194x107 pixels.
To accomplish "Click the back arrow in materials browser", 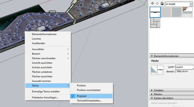I will click(152, 4).
